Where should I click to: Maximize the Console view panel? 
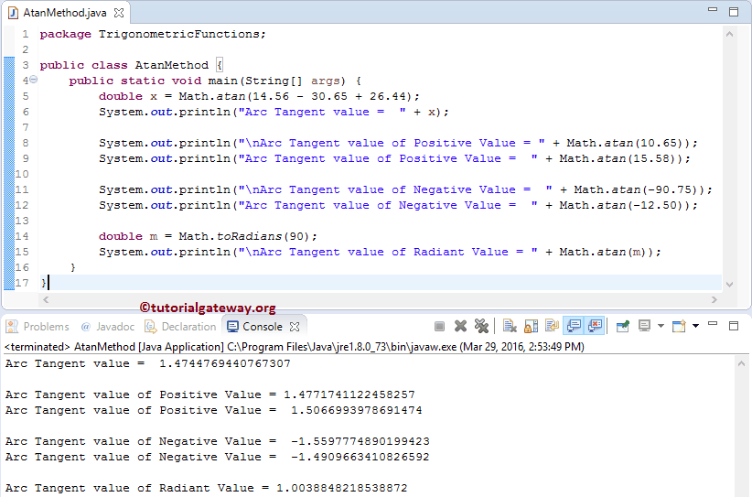tap(734, 326)
